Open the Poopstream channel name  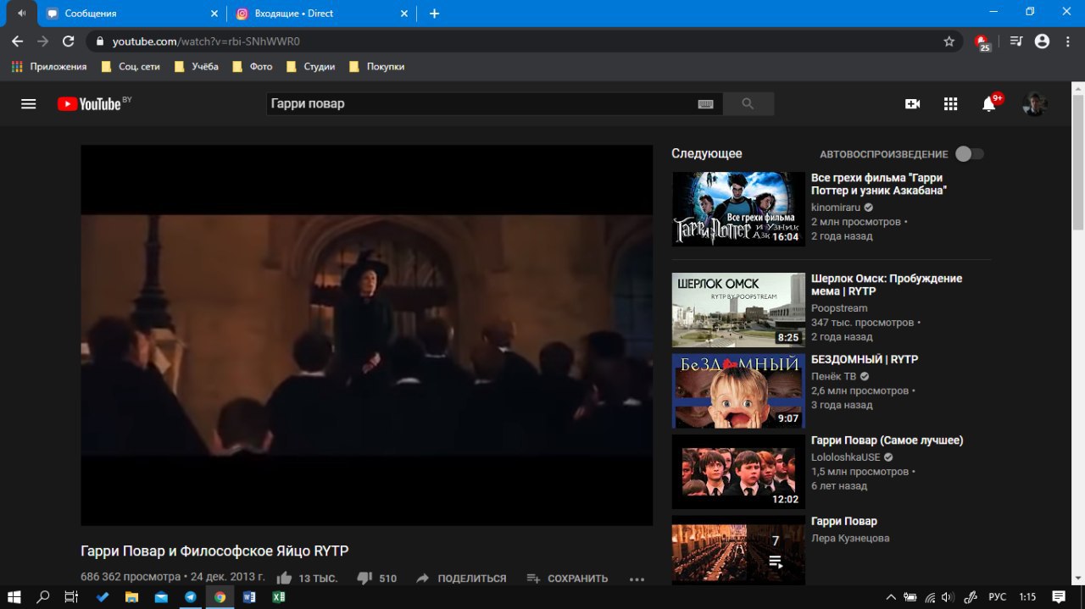point(839,308)
